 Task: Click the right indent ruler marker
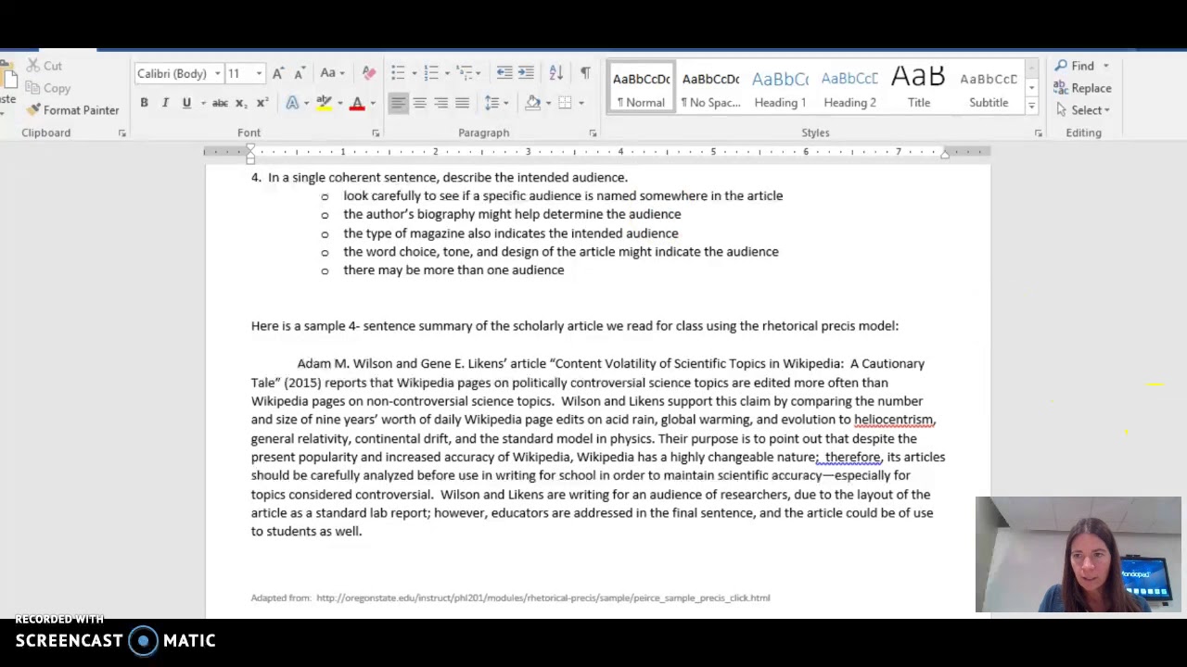(x=944, y=155)
